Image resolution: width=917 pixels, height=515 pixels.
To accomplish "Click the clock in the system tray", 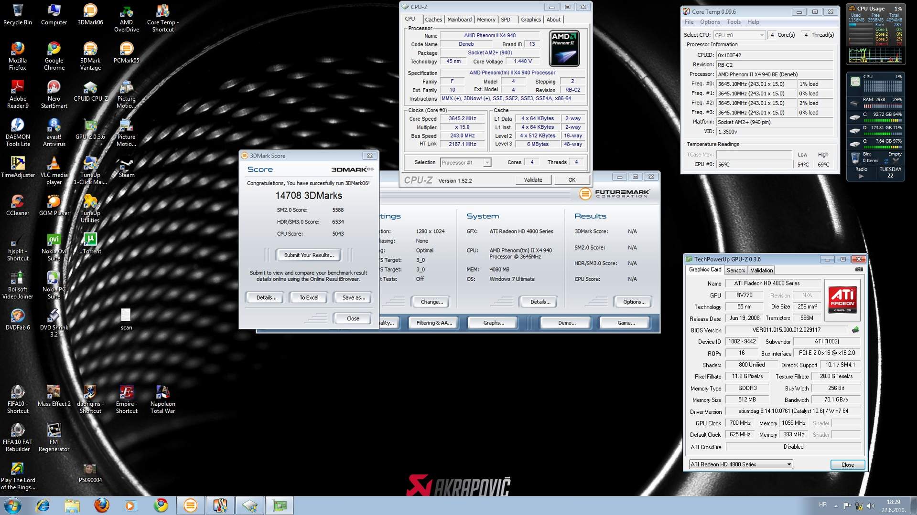I will click(893, 505).
